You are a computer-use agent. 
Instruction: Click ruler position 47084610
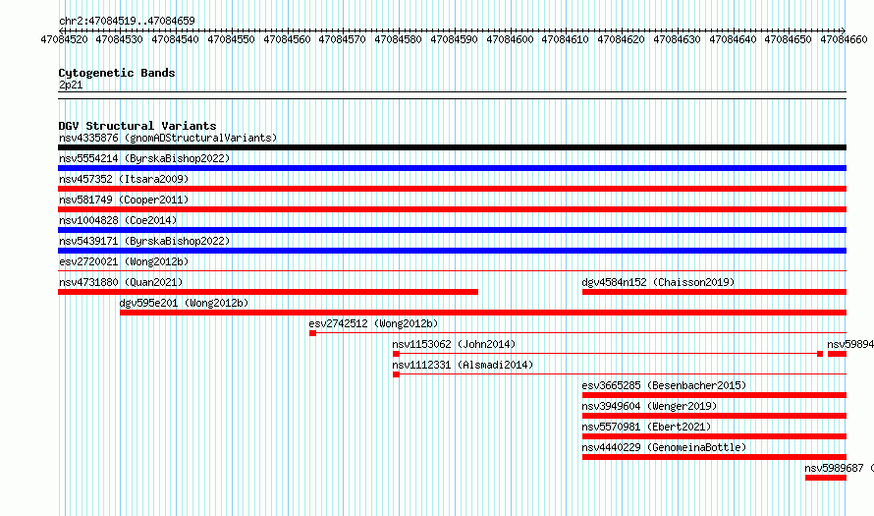tap(566, 39)
